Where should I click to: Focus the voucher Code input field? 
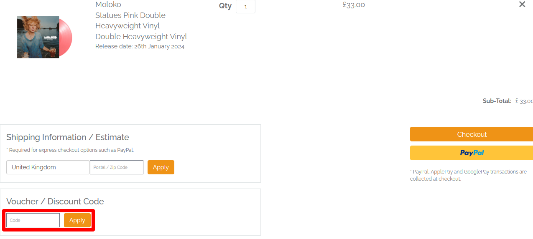[x=33, y=220]
